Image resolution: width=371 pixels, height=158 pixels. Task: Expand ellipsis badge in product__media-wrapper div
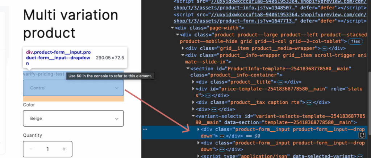(x=324, y=48)
